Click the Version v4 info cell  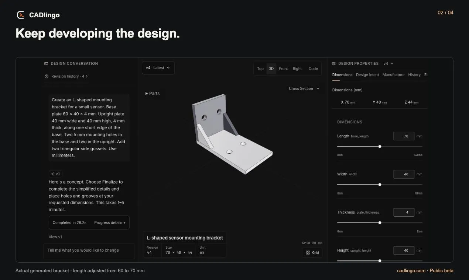[x=153, y=250]
